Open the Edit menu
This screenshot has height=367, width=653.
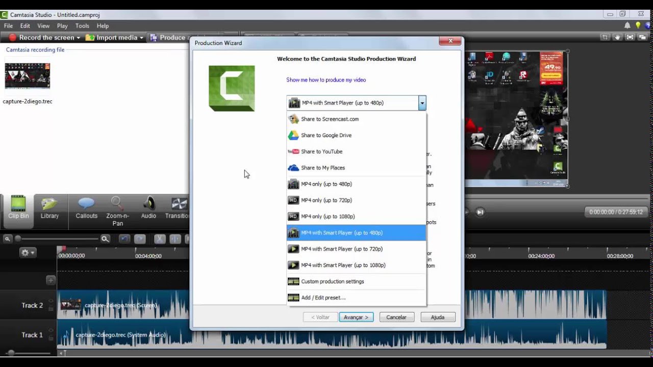click(x=25, y=25)
